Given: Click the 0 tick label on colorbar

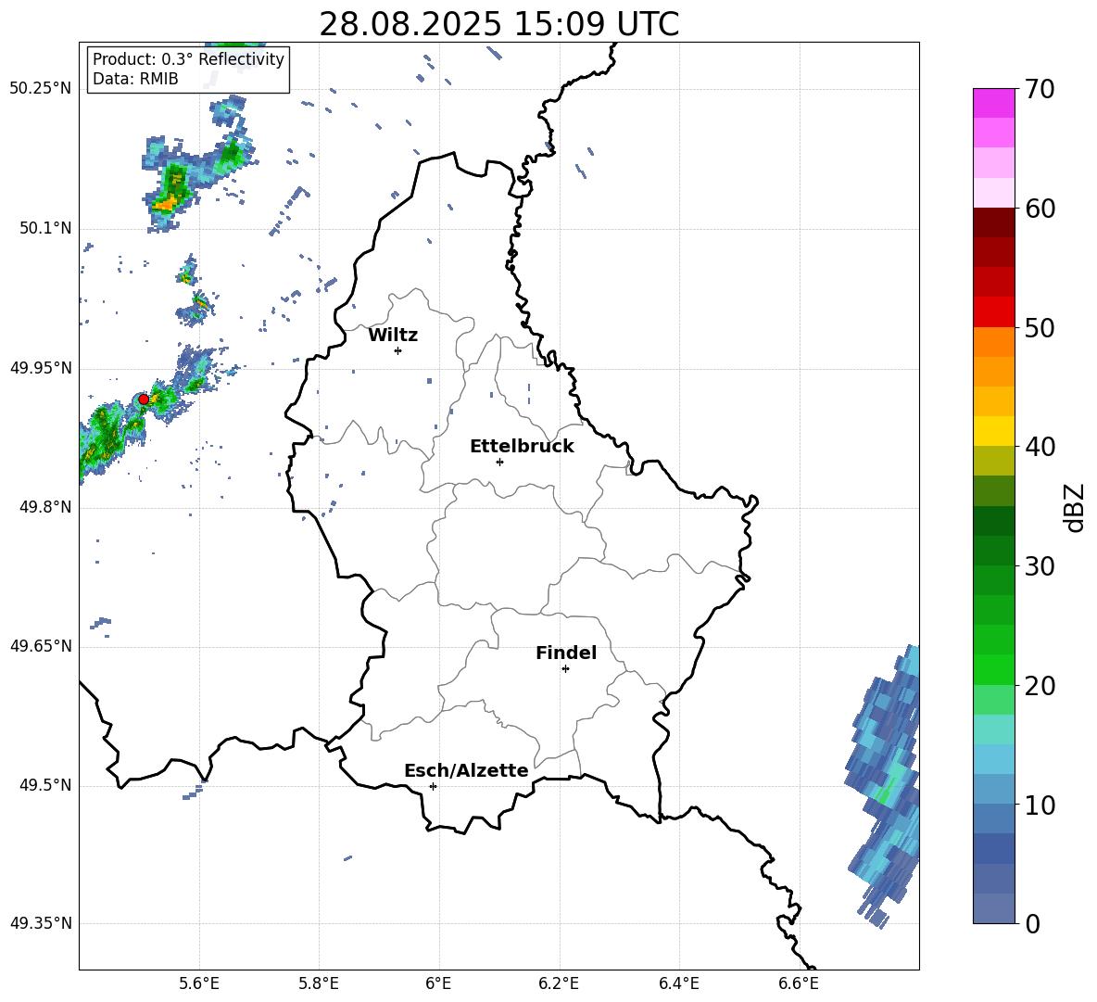Looking at the screenshot, I should coord(1032,923).
